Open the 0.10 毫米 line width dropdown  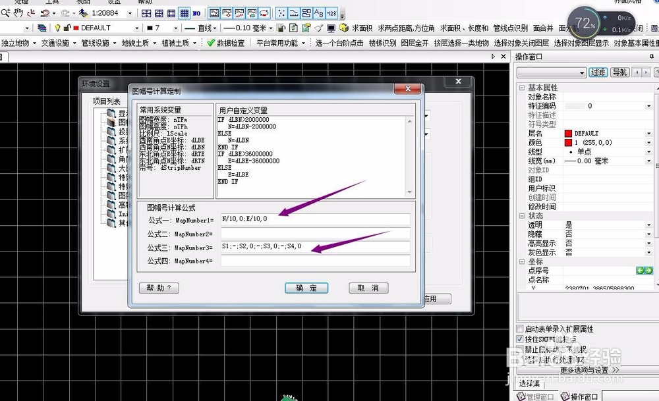271,28
